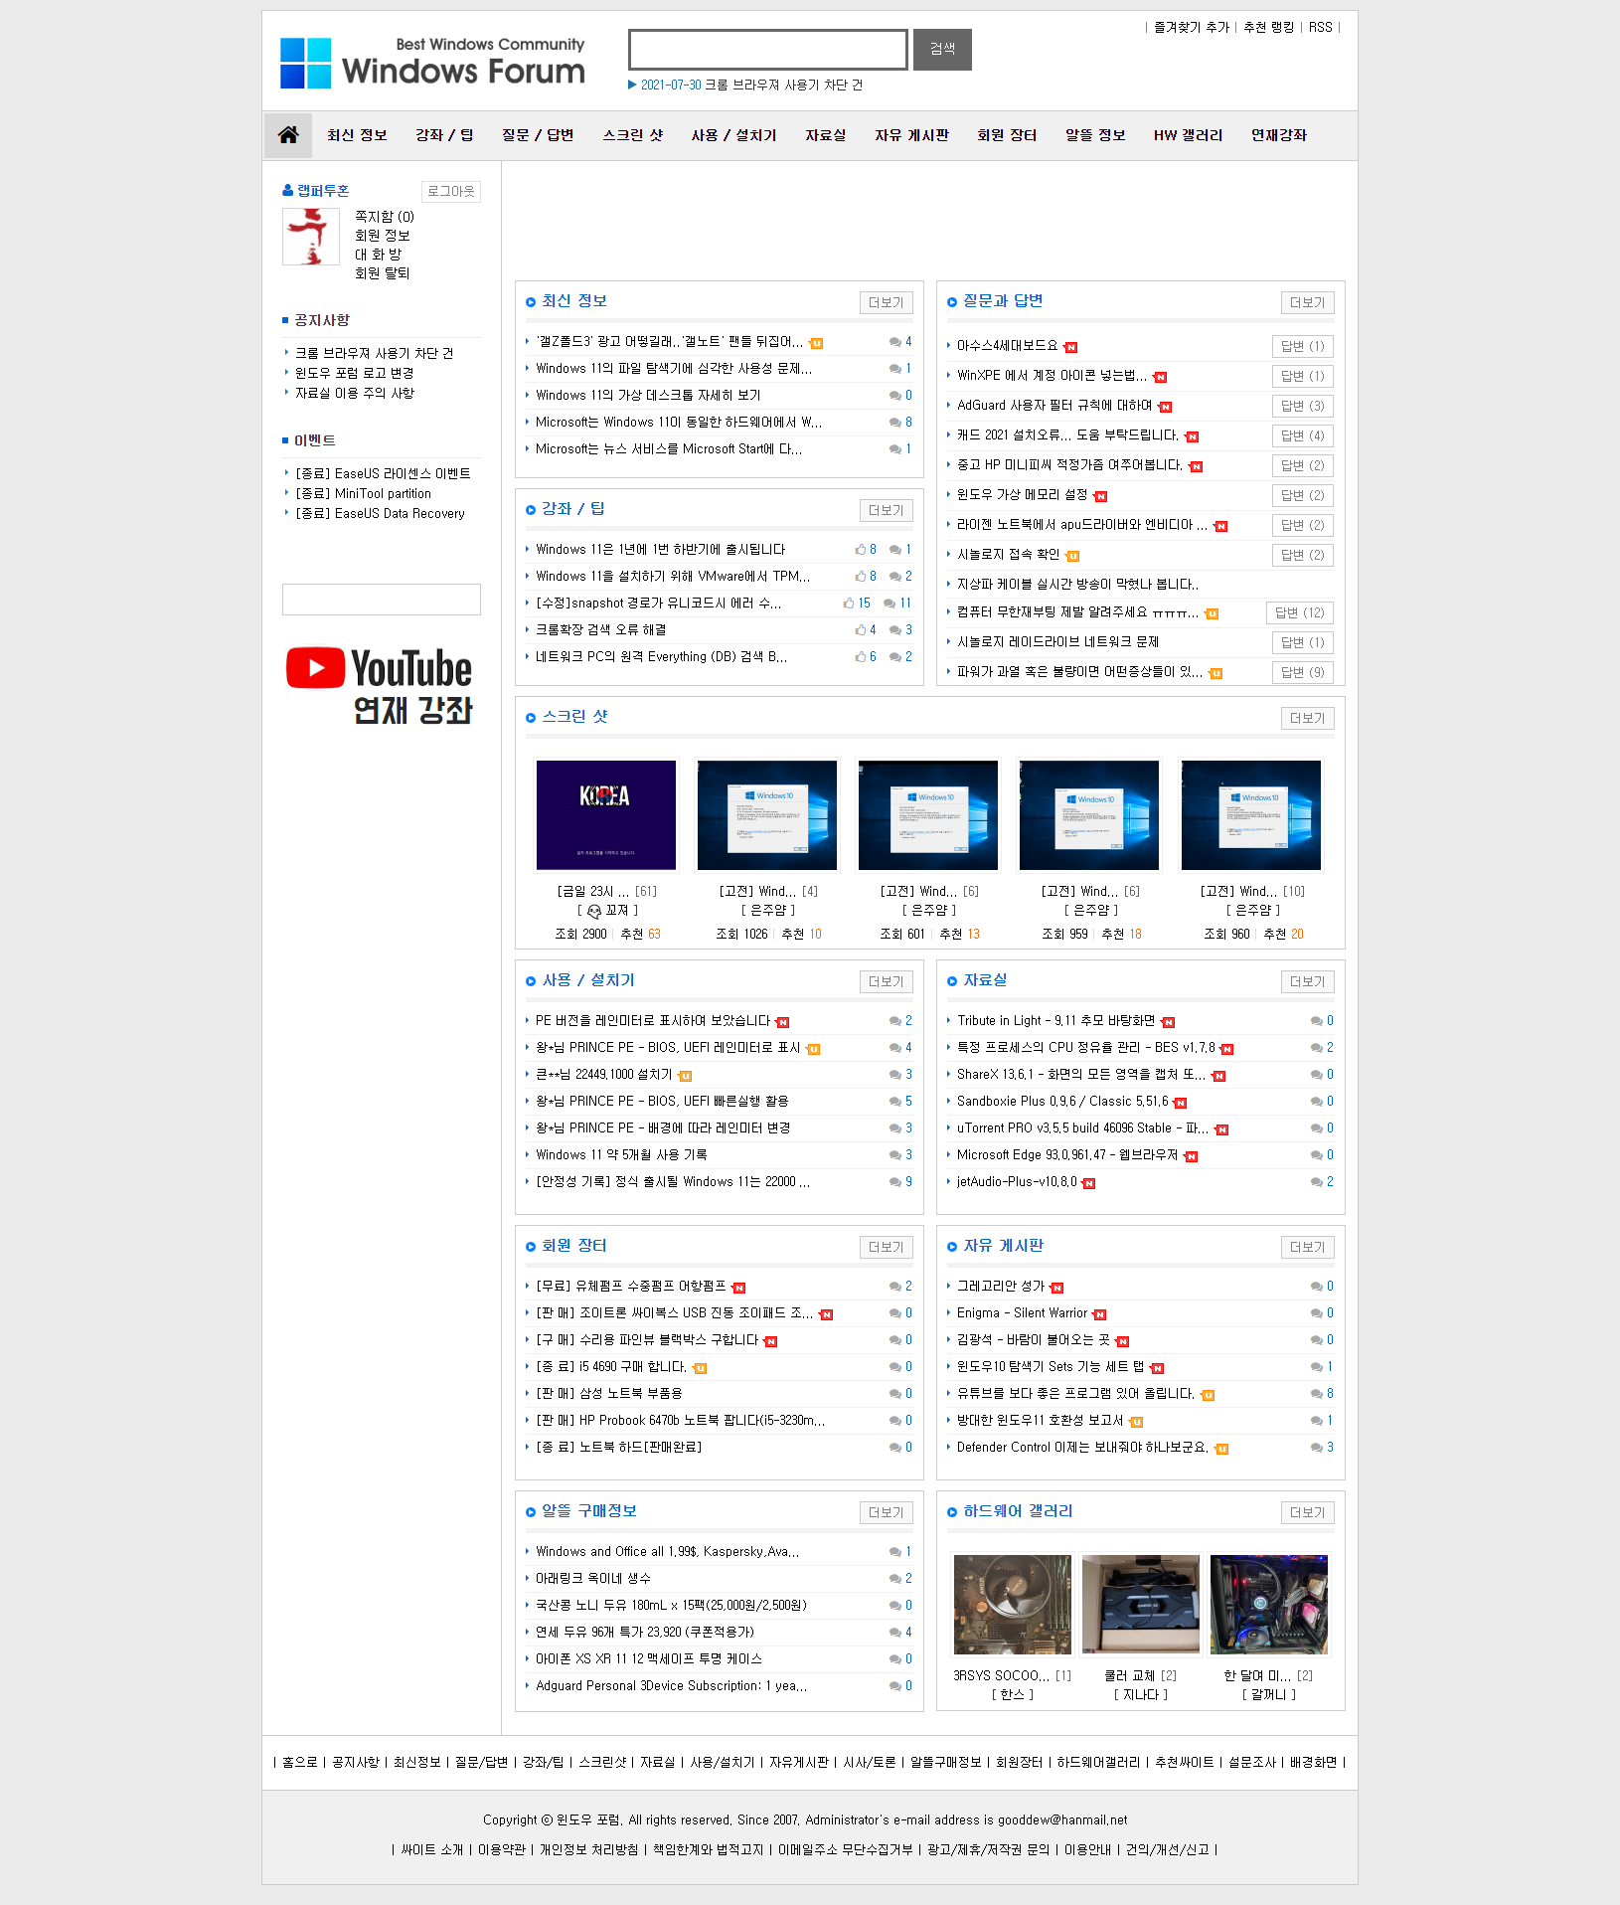Open Windows 11의 가상 데스크톱 자세히 보기 post

click(x=648, y=395)
